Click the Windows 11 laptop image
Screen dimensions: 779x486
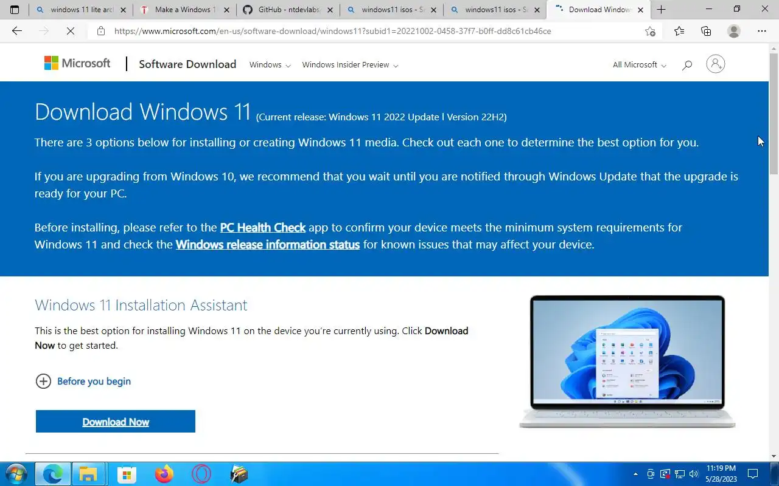(627, 361)
